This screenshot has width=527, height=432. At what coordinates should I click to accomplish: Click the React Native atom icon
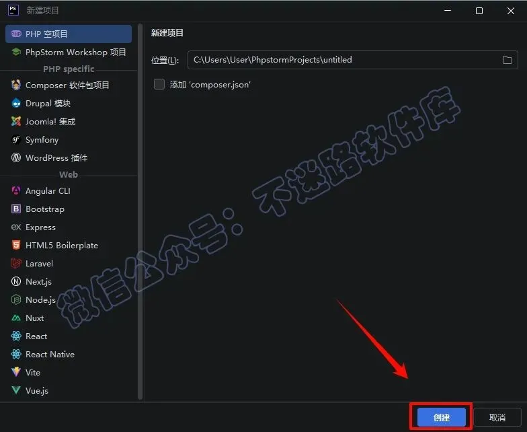(x=16, y=354)
